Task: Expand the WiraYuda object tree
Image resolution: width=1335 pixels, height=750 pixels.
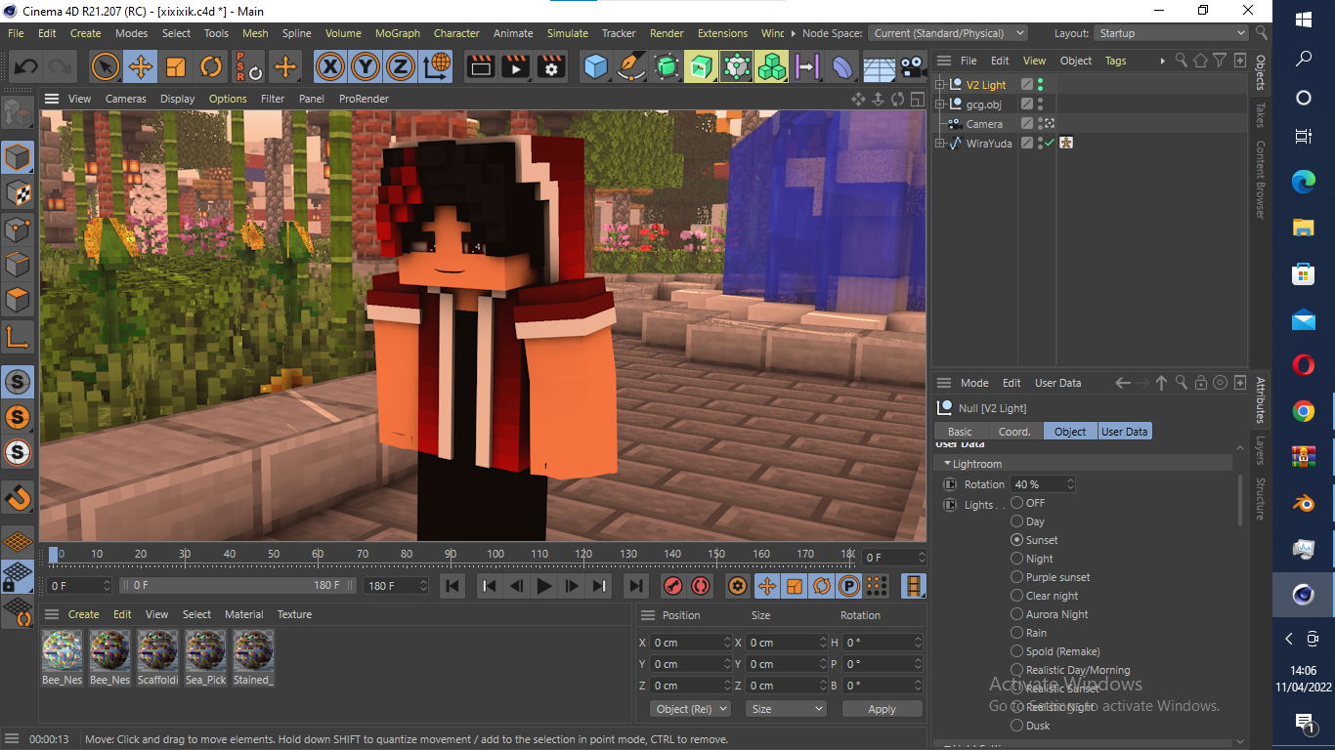Action: pos(940,144)
